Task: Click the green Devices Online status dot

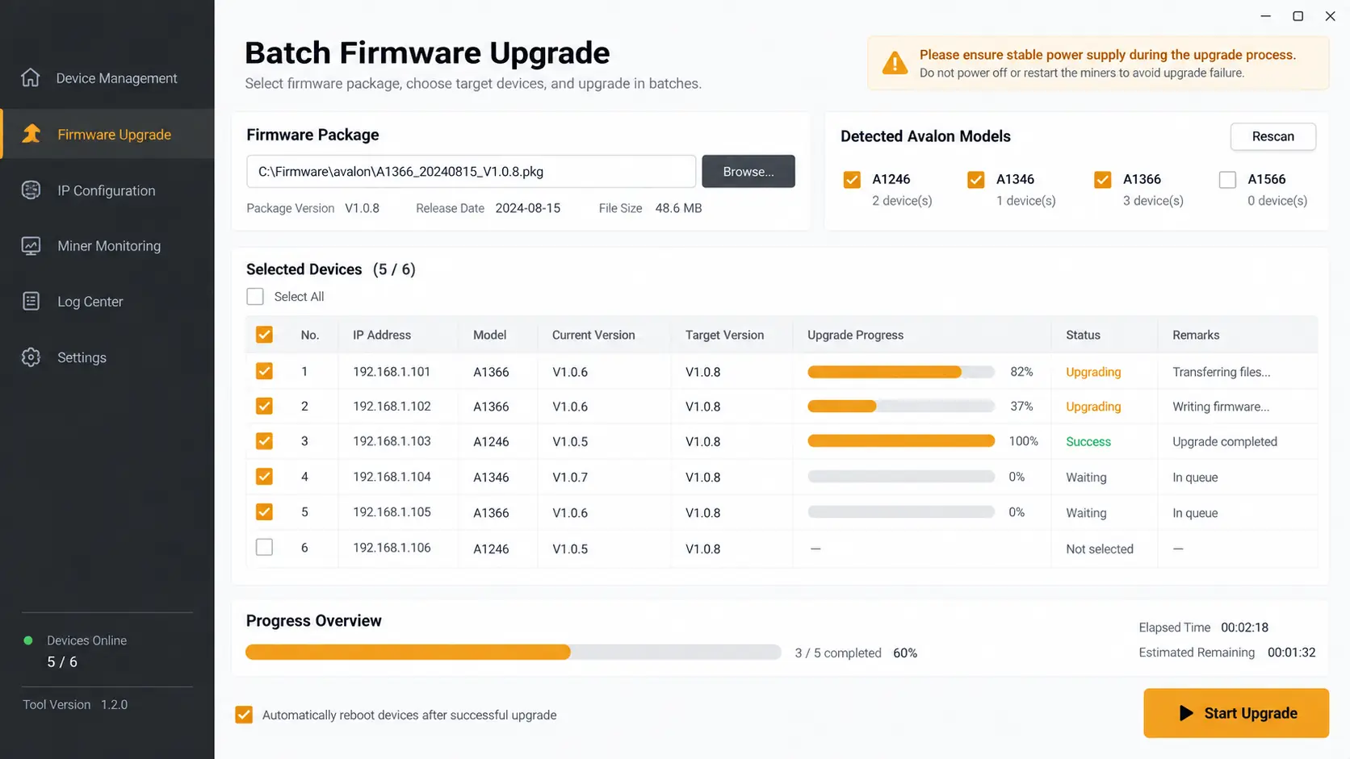Action: point(28,640)
